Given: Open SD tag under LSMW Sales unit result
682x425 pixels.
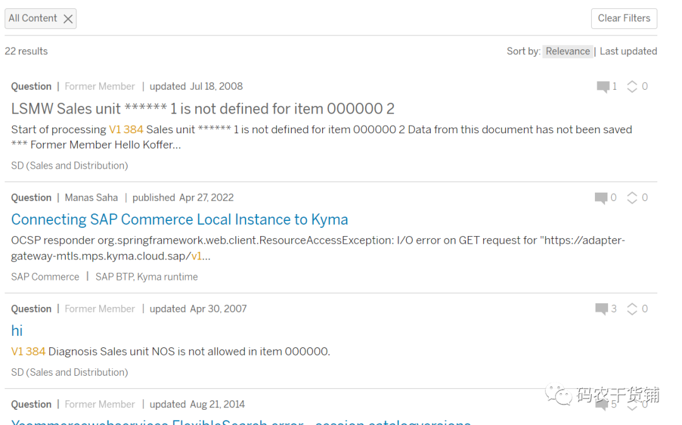Looking at the screenshot, I should click(x=69, y=165).
